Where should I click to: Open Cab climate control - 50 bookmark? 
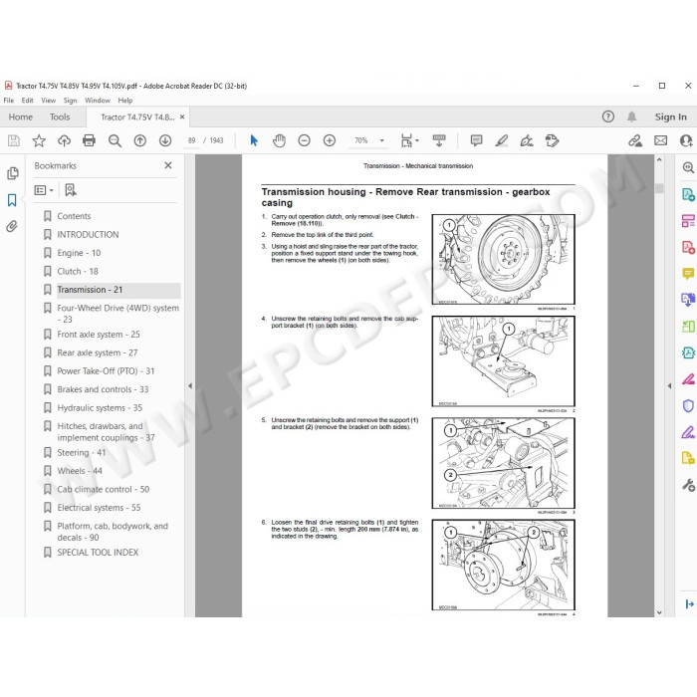tap(104, 490)
